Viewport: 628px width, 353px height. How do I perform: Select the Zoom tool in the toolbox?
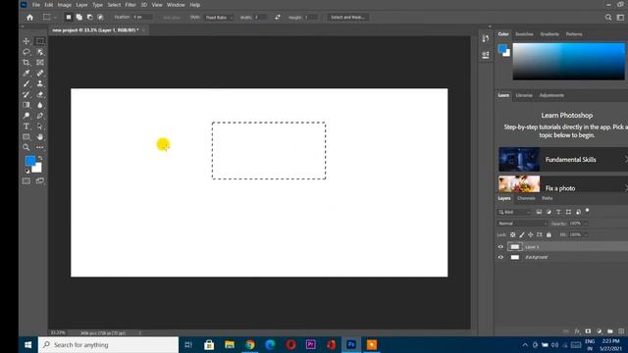(26, 147)
